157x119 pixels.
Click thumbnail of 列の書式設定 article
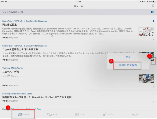point(146,32)
